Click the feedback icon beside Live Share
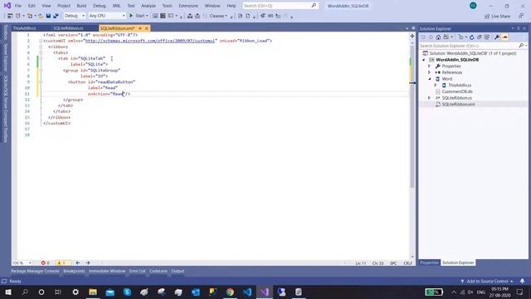Image resolution: width=531 pixels, height=299 pixels. 521,16
